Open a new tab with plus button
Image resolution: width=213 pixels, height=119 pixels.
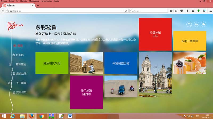pyautogui.click(x=38, y=6)
